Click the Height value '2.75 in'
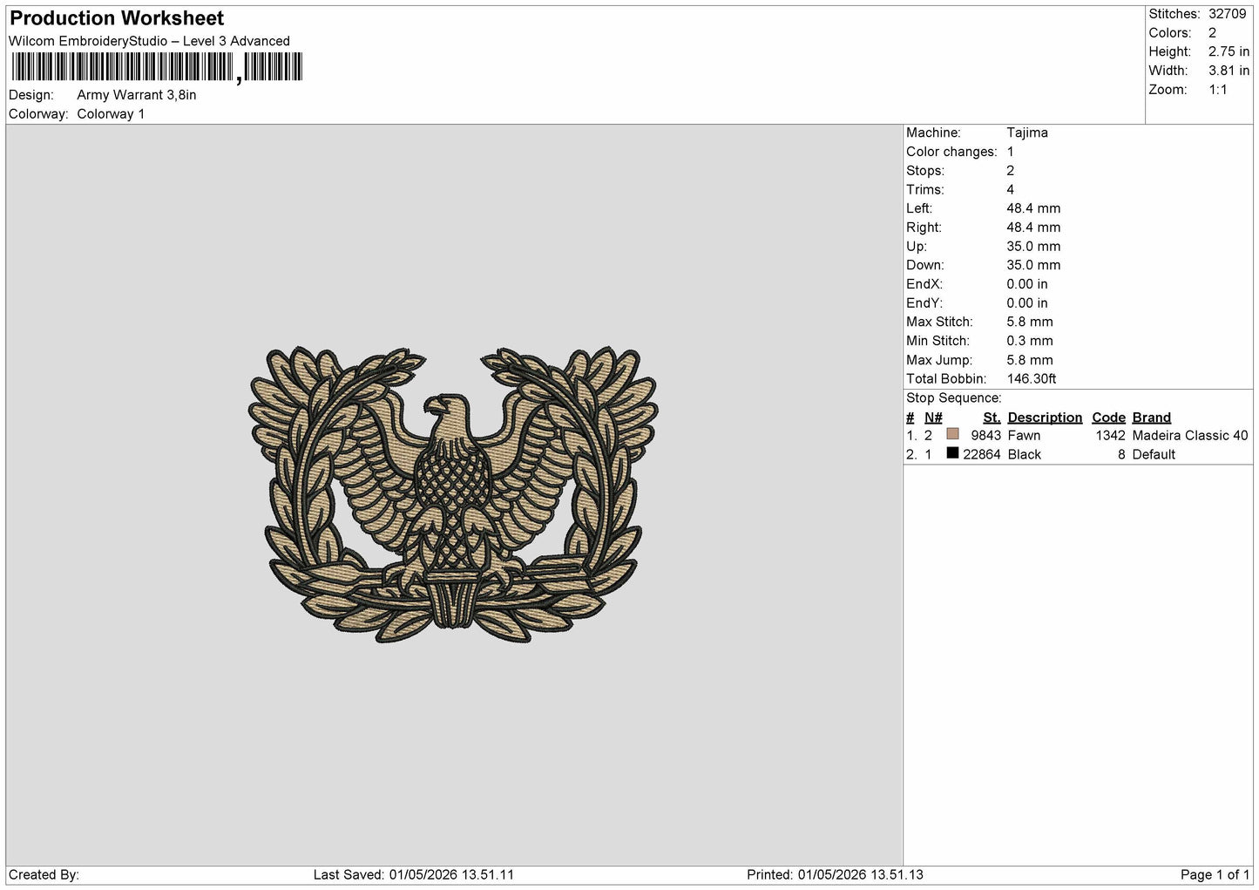 1229,52
